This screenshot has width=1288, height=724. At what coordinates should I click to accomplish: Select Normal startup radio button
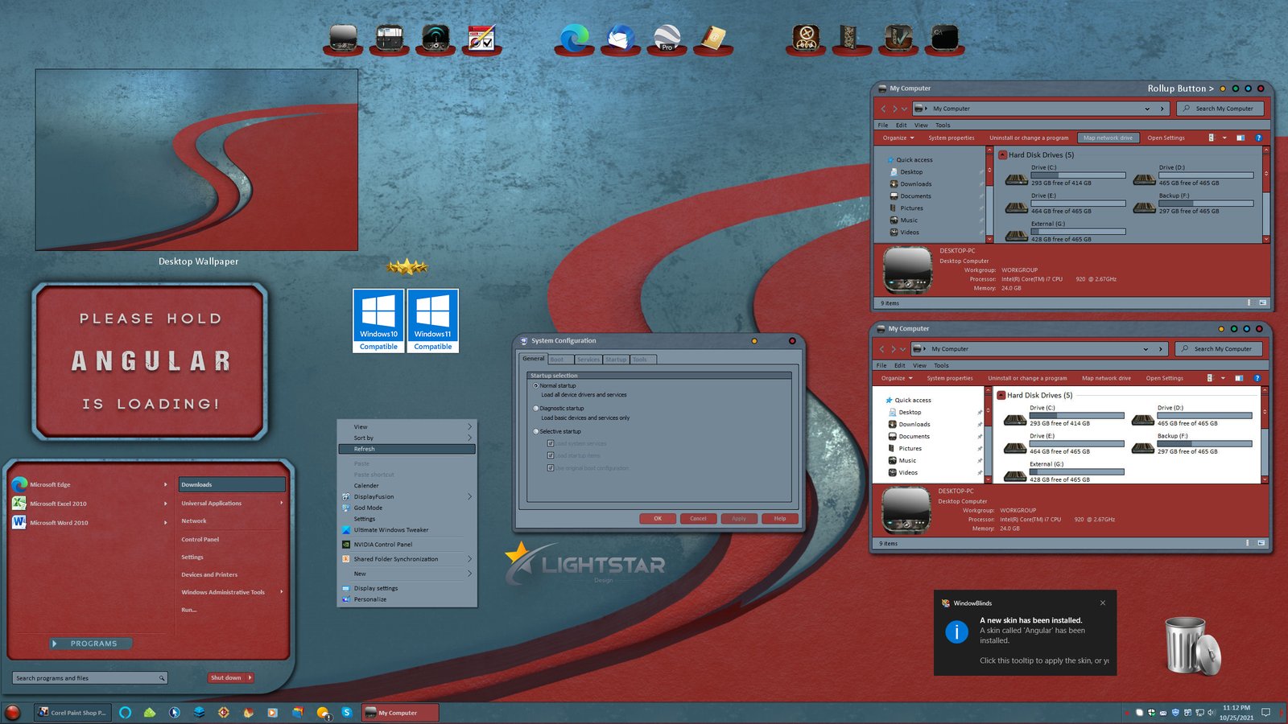[536, 386]
